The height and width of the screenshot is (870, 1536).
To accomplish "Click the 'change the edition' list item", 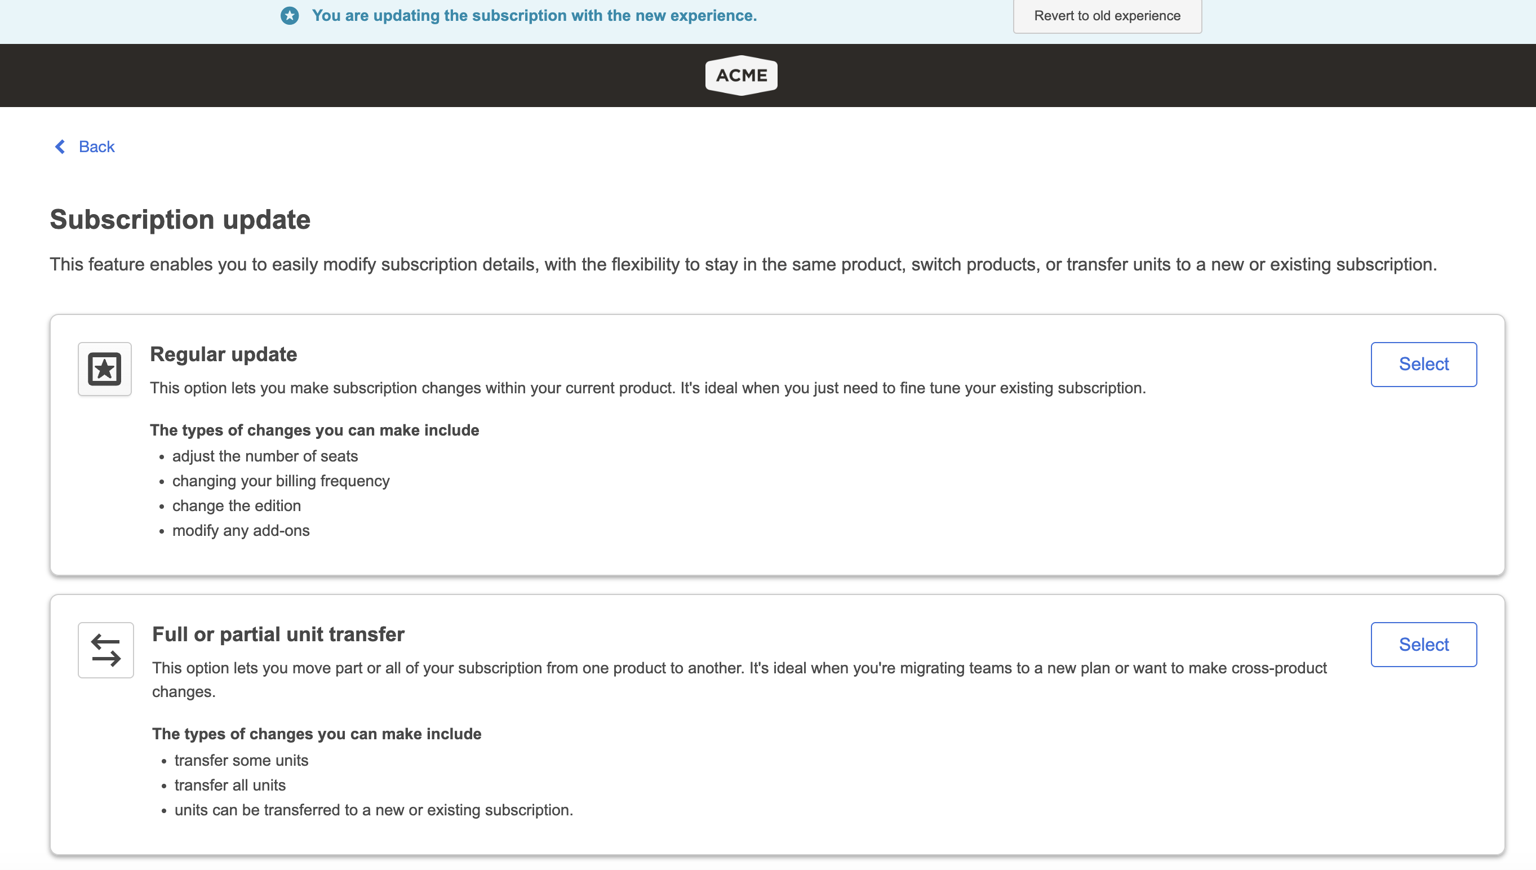I will pos(237,506).
